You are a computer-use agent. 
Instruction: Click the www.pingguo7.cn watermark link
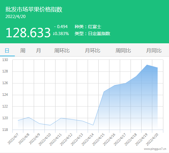click(155, 149)
